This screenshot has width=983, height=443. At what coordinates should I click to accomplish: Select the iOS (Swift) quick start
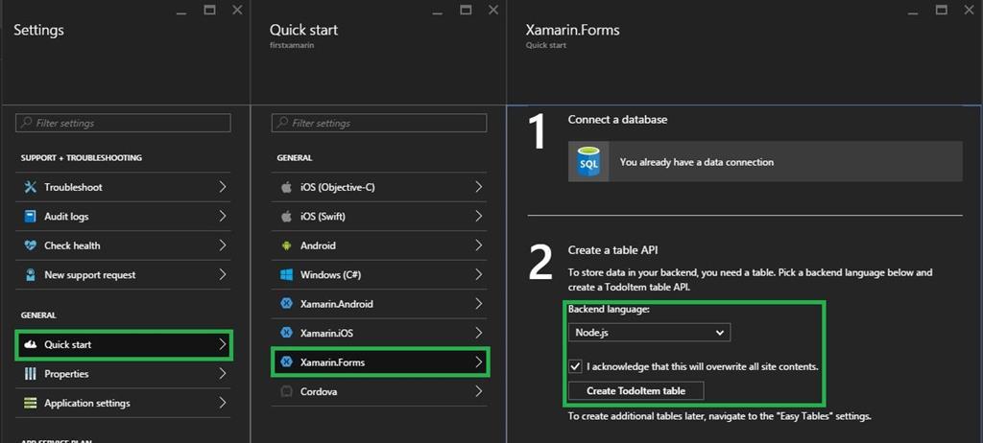(381, 217)
